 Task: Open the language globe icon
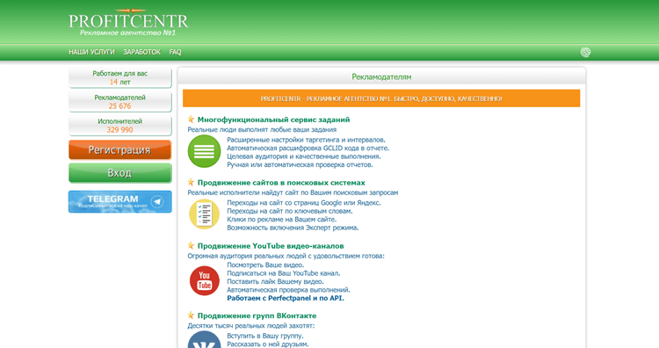coord(585,52)
